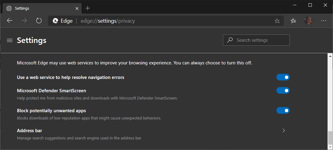
Task: Toggle web service navigation errors switch
Action: (283, 77)
